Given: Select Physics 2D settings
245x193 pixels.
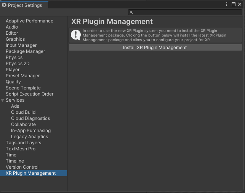Looking at the screenshot, I should pos(18,64).
